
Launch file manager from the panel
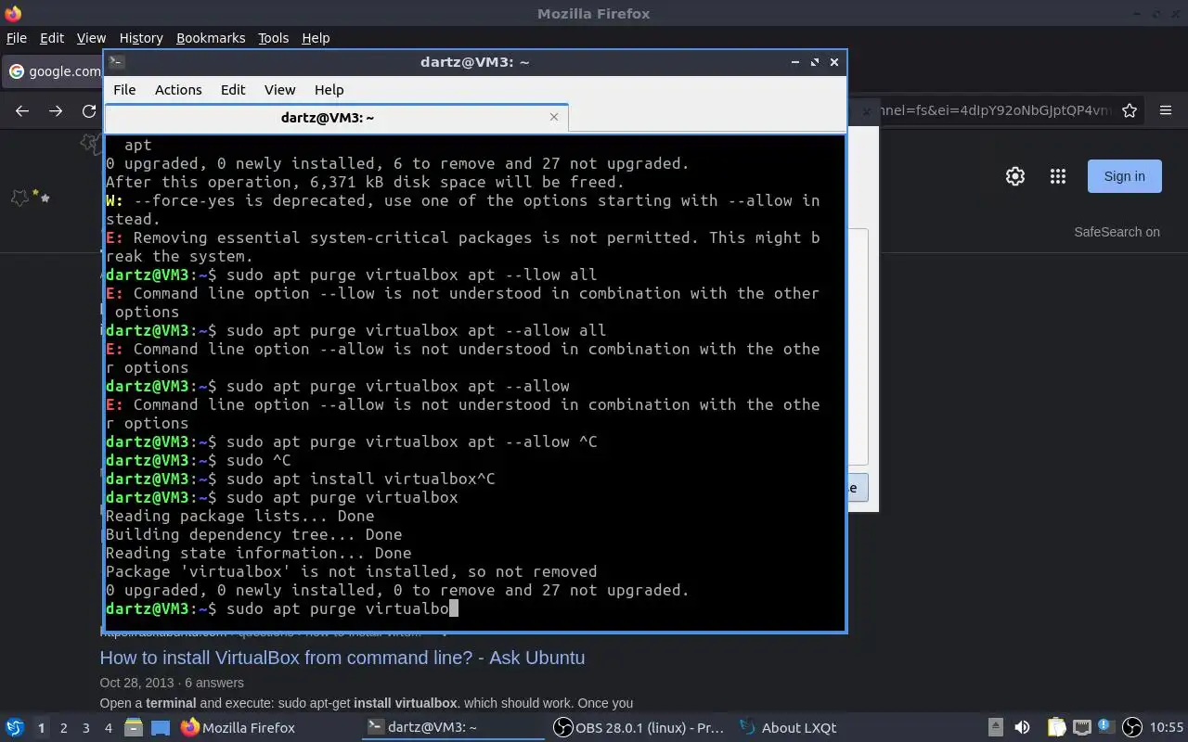[x=134, y=727]
